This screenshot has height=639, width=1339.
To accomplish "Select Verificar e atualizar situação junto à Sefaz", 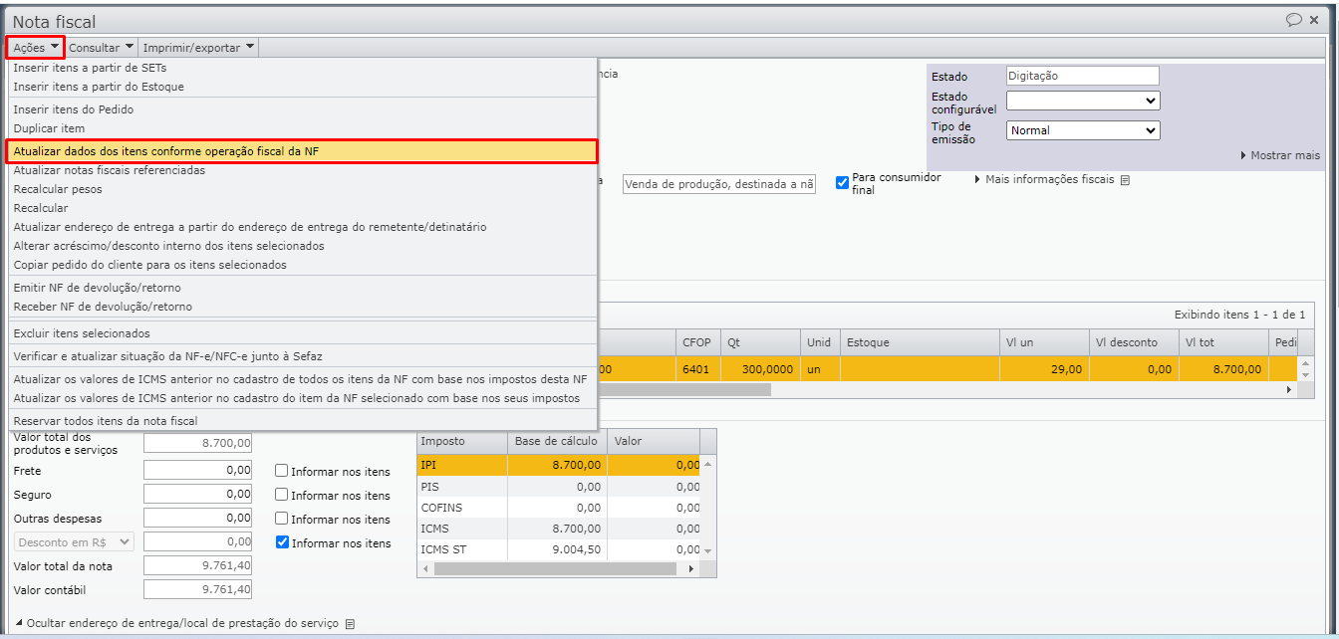I will coord(303,356).
